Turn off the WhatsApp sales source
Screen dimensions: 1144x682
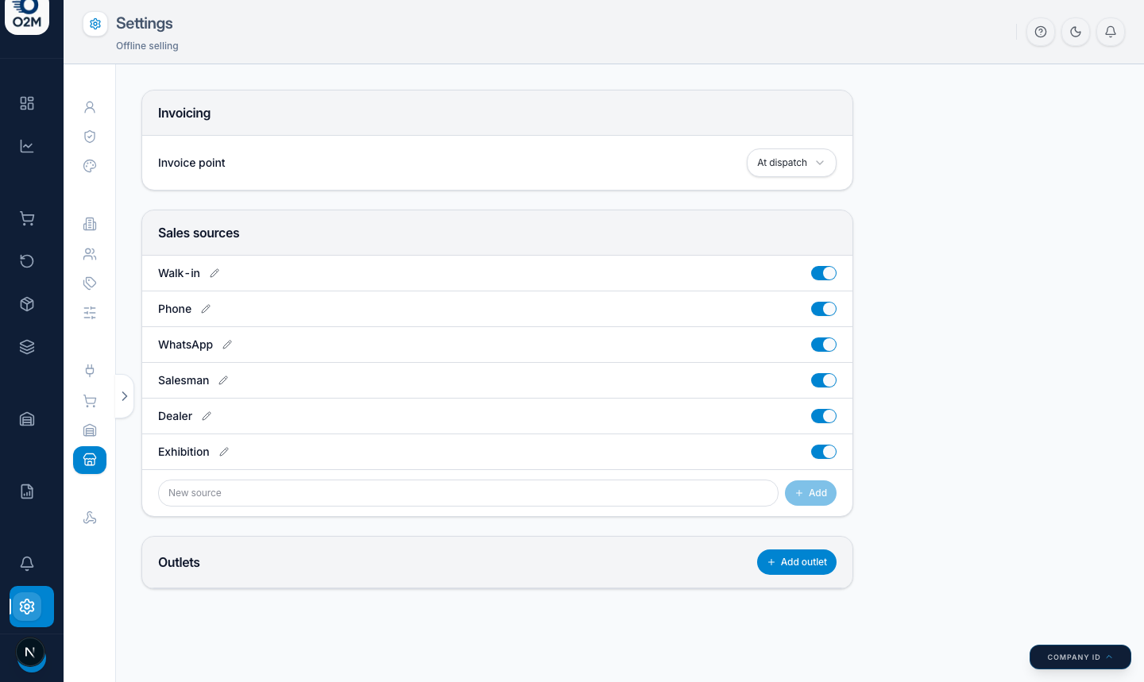pyautogui.click(x=824, y=345)
